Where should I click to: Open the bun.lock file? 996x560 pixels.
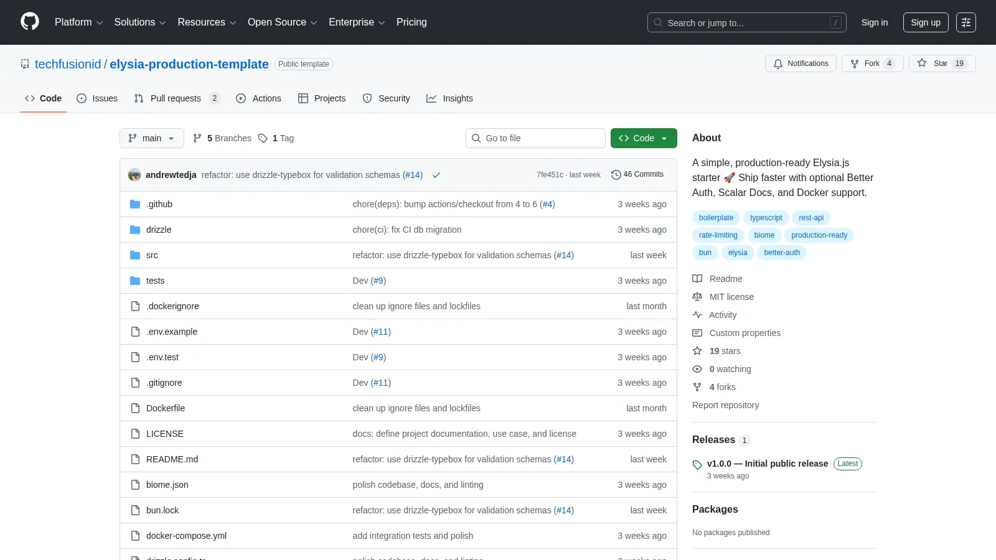(162, 510)
